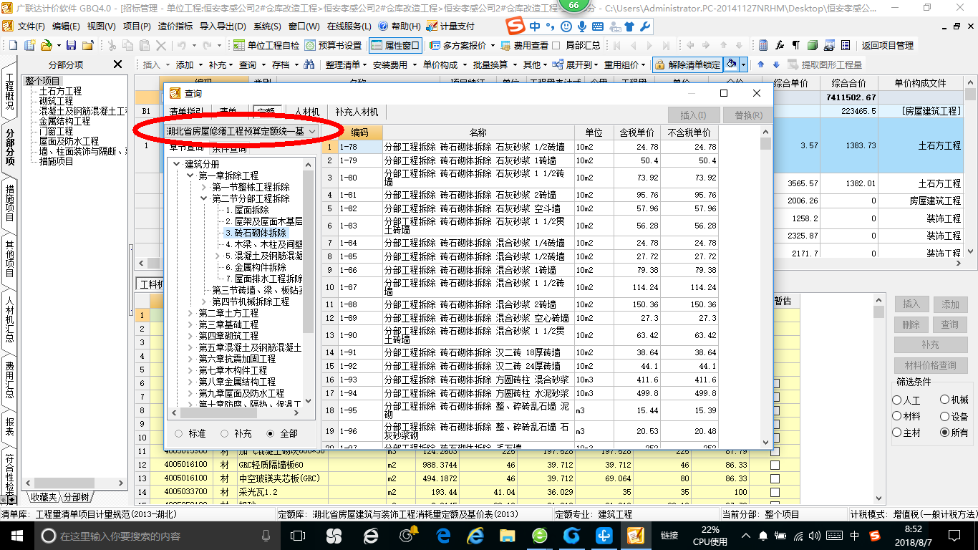Select the 设备 filter radio button
Viewport: 978px width, 550px height.
(945, 416)
